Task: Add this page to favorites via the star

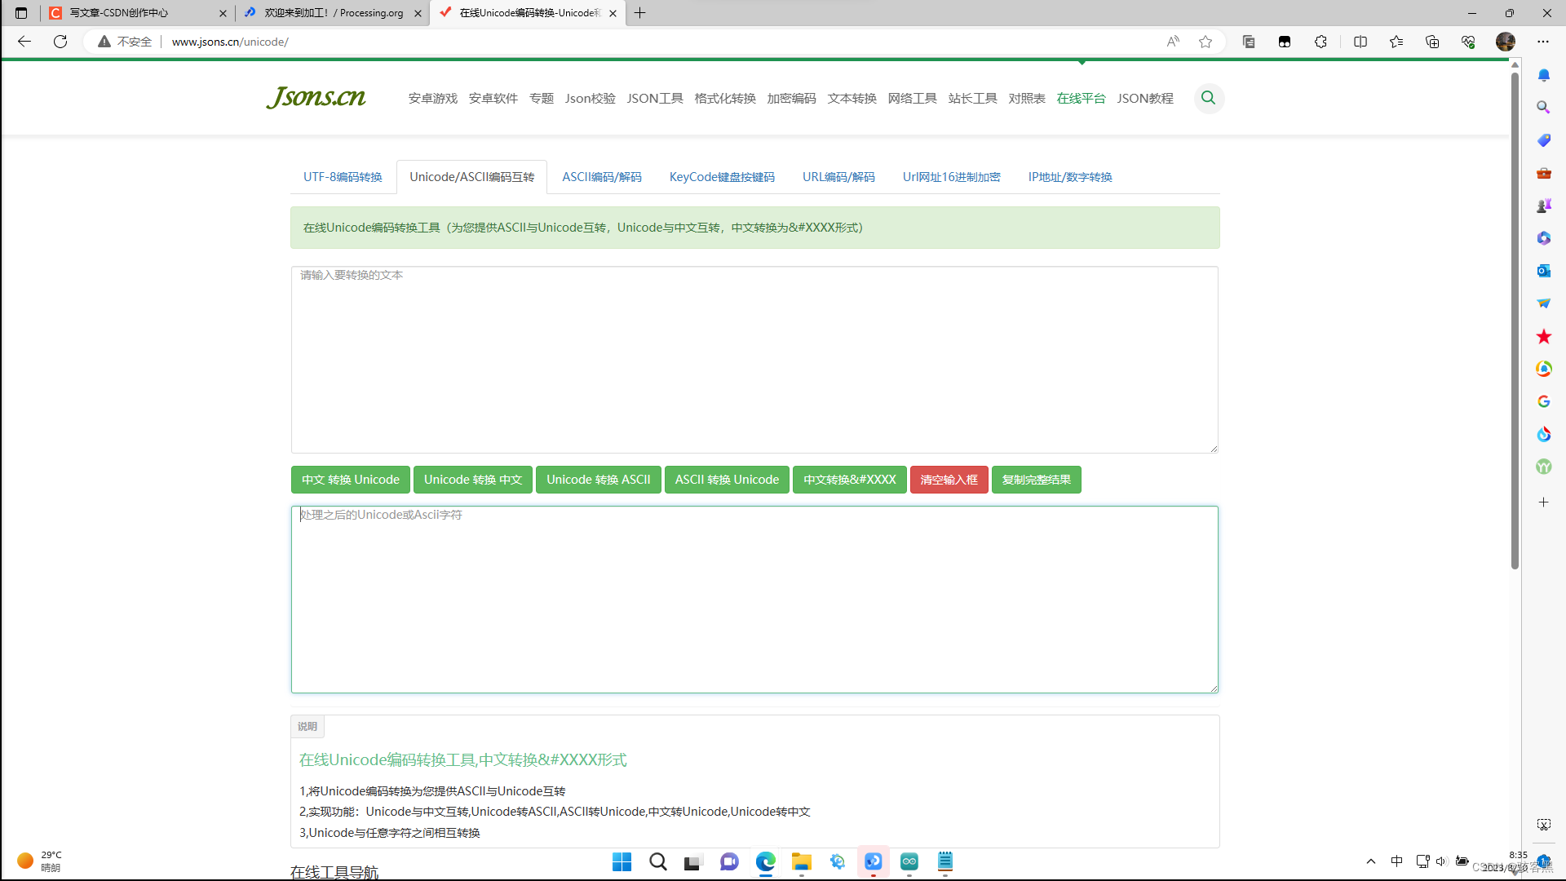Action: [1205, 42]
